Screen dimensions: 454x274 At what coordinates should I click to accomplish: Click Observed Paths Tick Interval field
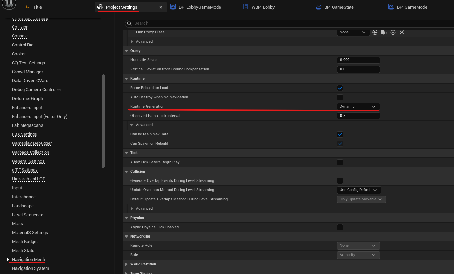pos(358,116)
